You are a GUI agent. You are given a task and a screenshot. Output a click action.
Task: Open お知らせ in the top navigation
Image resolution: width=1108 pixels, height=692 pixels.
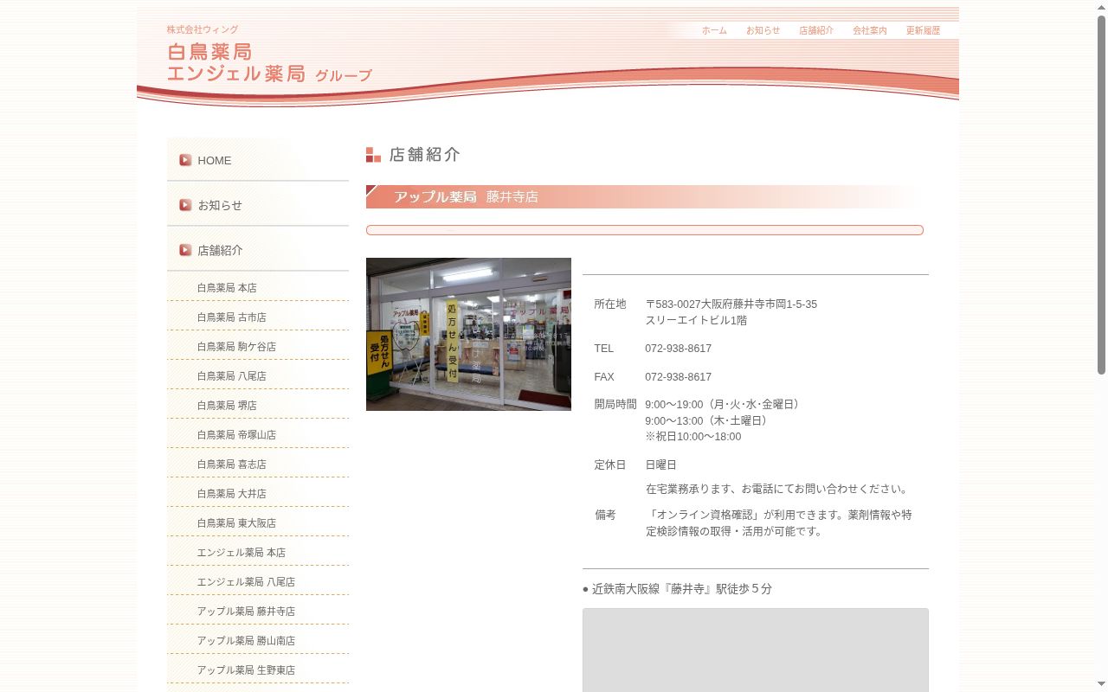763,30
